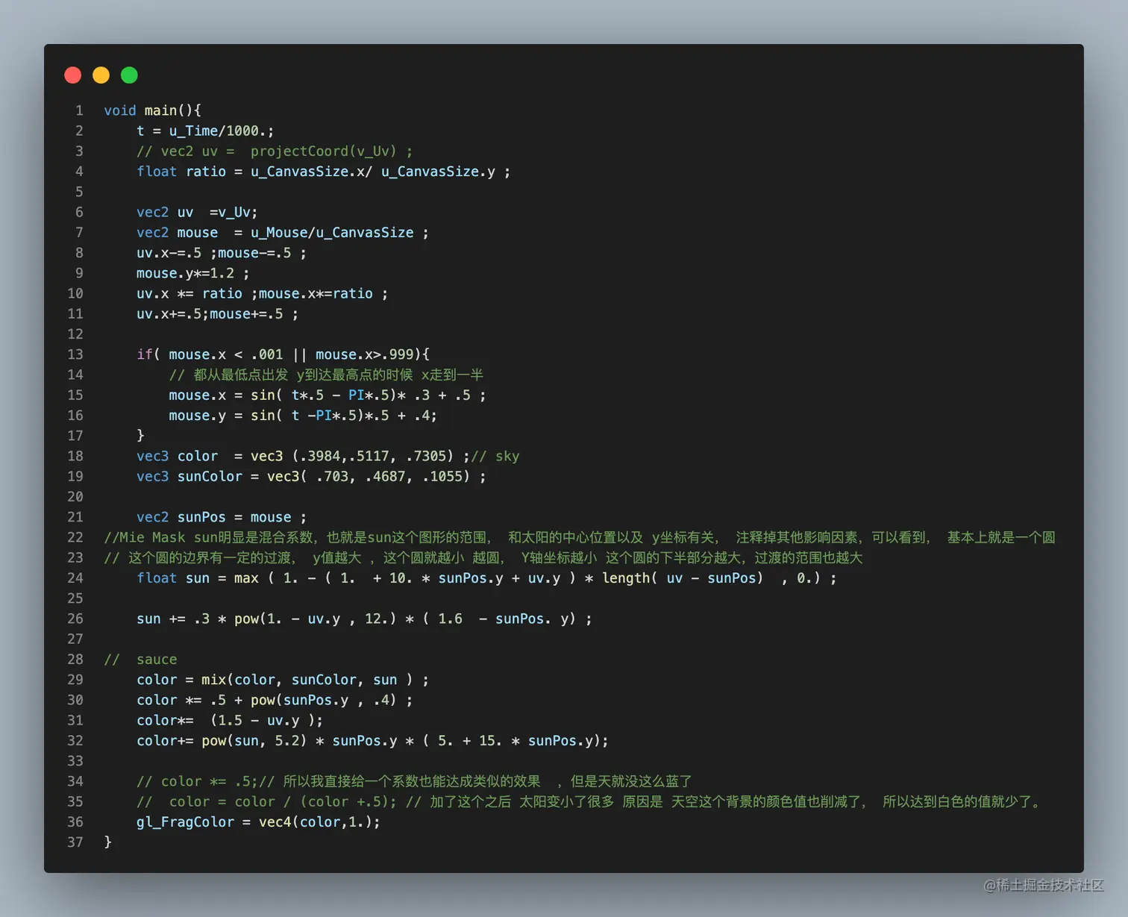
Task: Click line number 37 in the gutter
Action: click(x=75, y=842)
